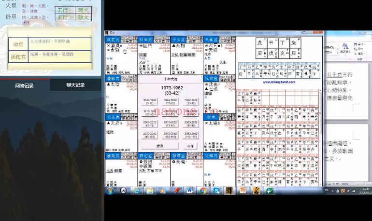Select the 1943-1952 (3-12) decade button

point(150,102)
